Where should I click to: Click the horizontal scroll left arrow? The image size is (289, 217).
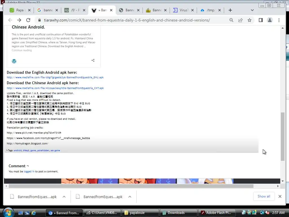pyautogui.click(x=6, y=186)
